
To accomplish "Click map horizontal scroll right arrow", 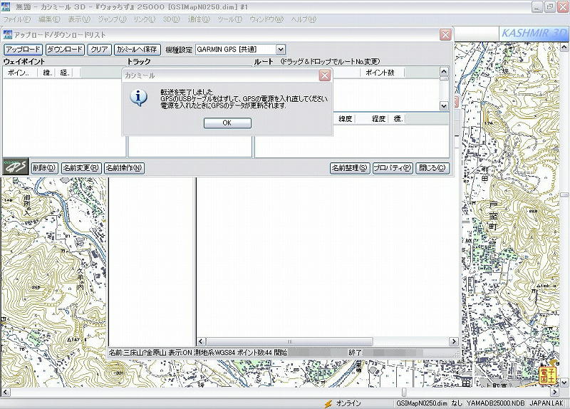I will pyautogui.click(x=555, y=392).
